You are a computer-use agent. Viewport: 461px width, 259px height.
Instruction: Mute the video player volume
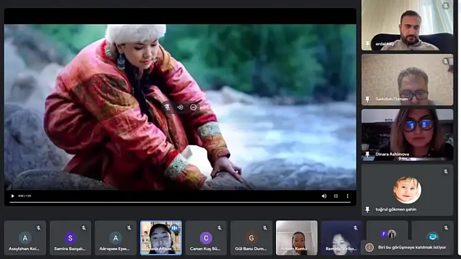324,196
